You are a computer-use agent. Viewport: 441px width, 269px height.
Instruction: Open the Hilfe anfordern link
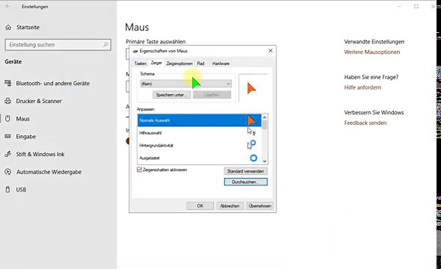363,87
